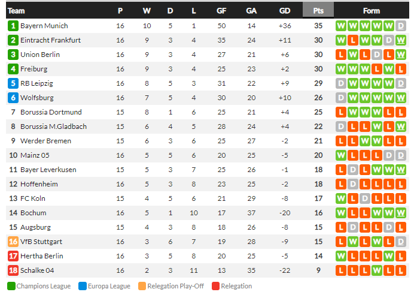Image resolution: width=414 pixels, height=295 pixels.
Task: Click RB Leipzig's blue rank 5 badge
Action: (13, 83)
